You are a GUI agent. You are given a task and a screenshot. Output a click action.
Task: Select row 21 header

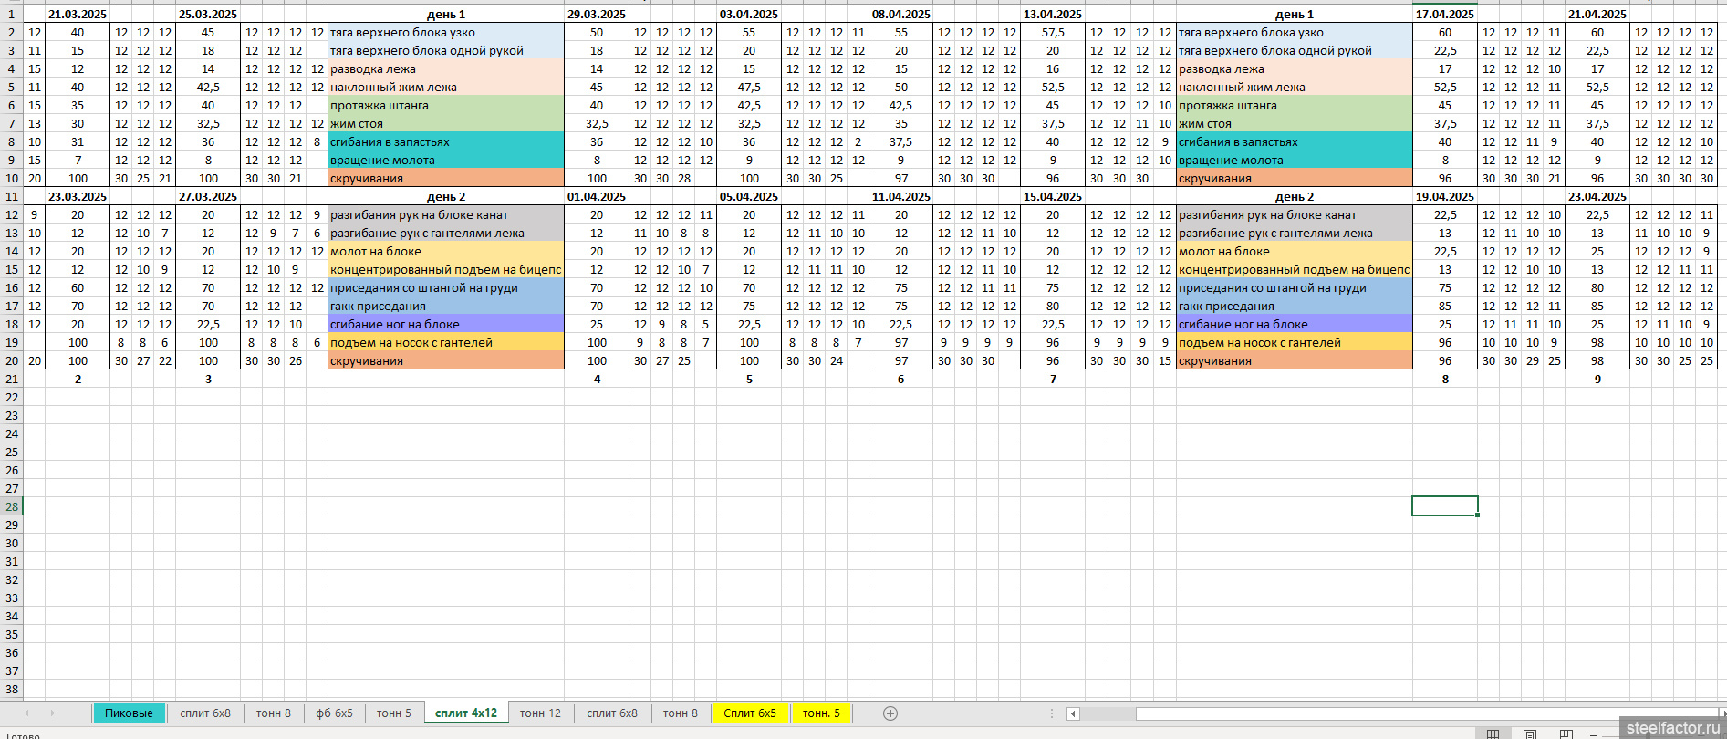[x=12, y=379]
